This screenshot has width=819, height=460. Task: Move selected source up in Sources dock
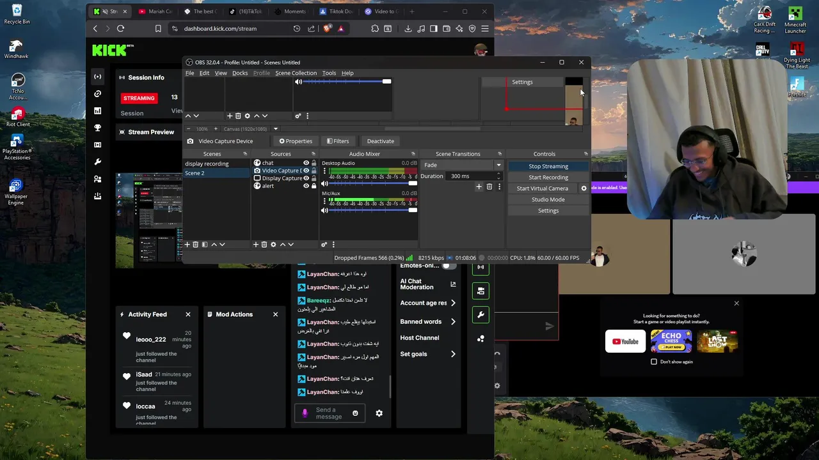pos(282,244)
